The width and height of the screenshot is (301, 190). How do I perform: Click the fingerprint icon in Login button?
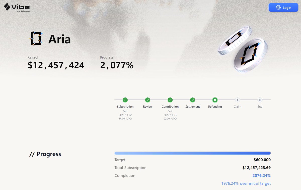pyautogui.click(x=278, y=7)
